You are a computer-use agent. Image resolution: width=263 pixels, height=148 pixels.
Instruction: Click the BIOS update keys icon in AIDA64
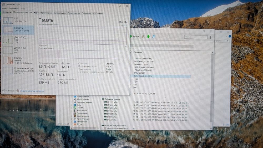tap(143, 36)
